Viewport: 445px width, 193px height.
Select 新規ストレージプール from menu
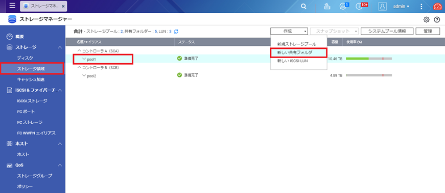296,44
